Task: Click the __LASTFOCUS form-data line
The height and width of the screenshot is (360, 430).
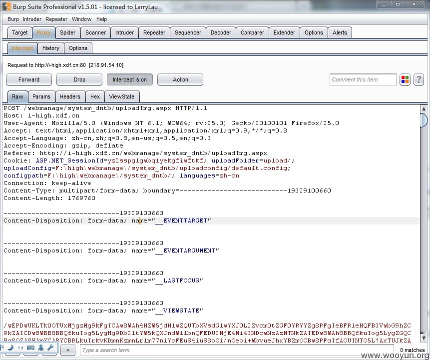Action: click(103, 280)
